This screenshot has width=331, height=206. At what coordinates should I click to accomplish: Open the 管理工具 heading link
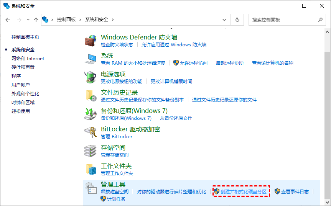pos(113,184)
